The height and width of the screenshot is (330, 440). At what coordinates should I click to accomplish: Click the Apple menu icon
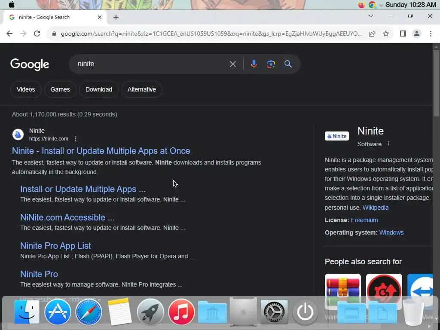click(x=12, y=4)
